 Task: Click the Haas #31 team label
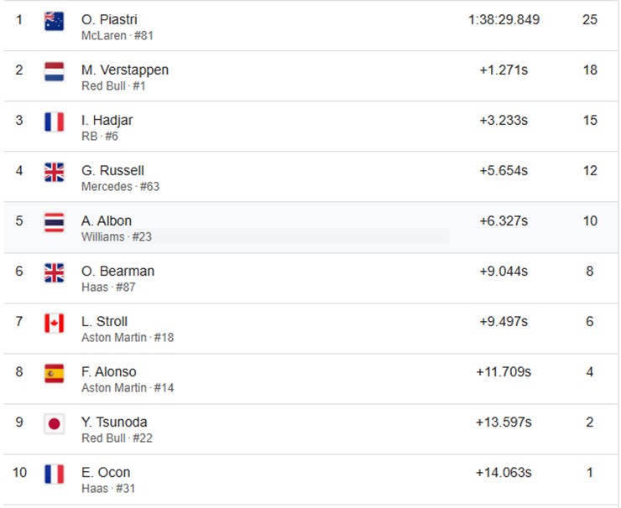[x=108, y=489]
